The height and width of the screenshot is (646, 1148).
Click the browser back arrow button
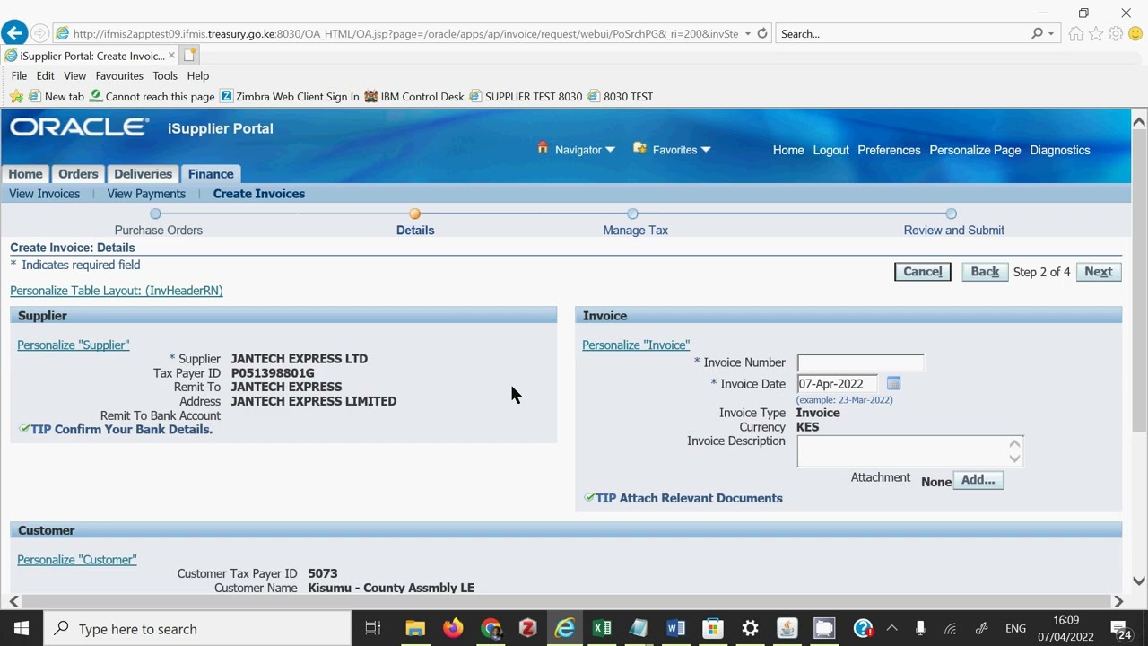(x=14, y=33)
